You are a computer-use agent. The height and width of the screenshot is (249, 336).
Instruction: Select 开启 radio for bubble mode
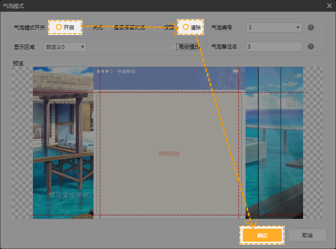(x=59, y=27)
